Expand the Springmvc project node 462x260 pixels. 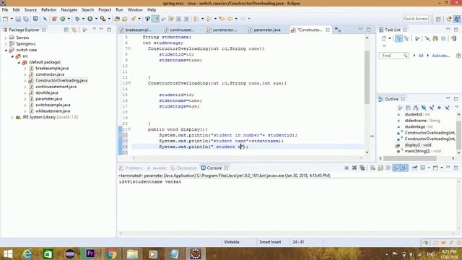(x=6, y=44)
